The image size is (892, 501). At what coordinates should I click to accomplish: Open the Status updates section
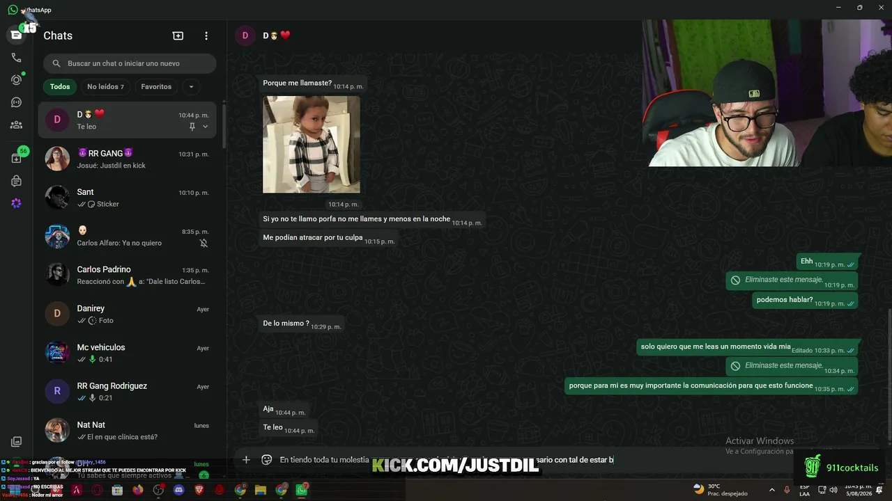(16, 80)
